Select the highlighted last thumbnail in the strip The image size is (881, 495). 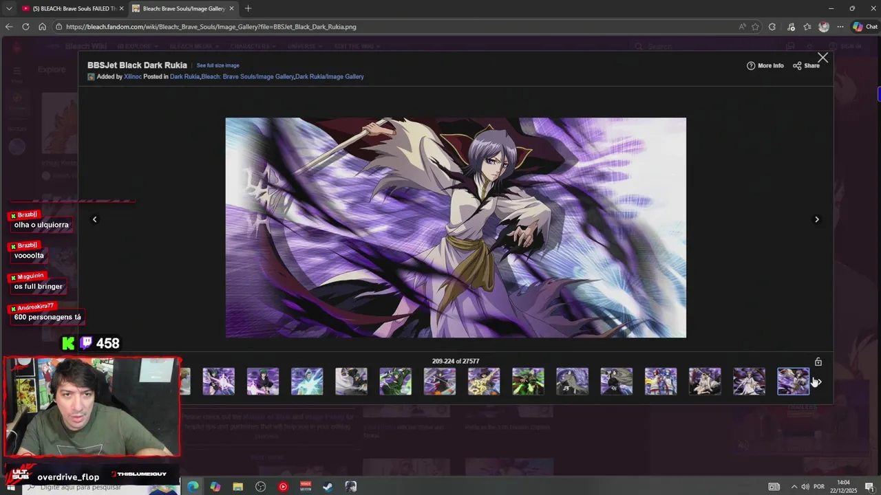794,382
